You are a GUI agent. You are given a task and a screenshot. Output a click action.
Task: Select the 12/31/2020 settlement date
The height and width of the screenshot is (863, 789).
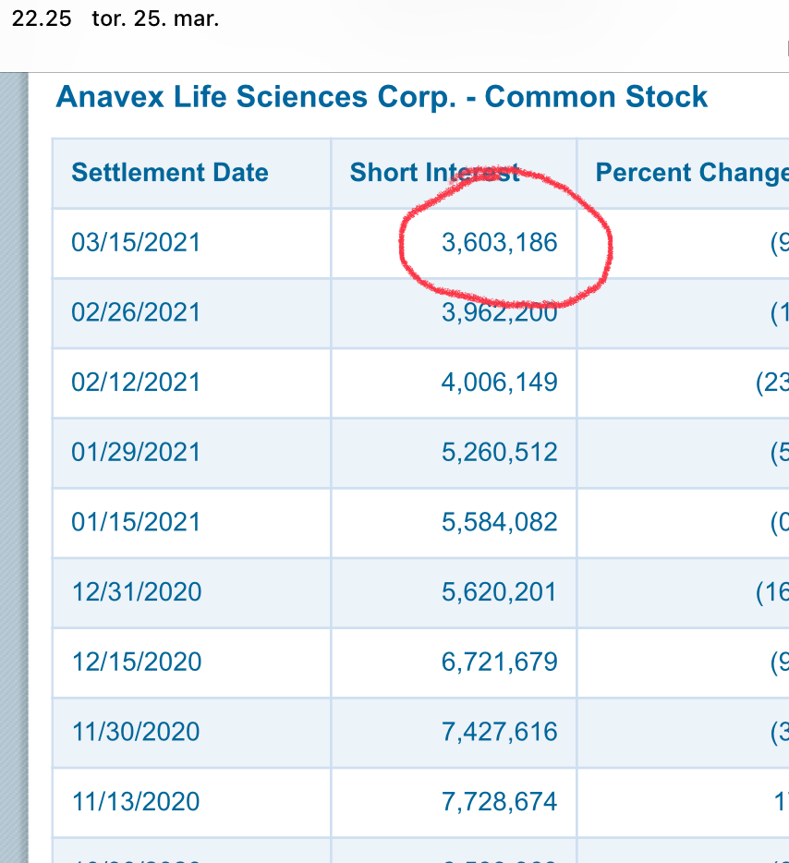pyautogui.click(x=137, y=592)
